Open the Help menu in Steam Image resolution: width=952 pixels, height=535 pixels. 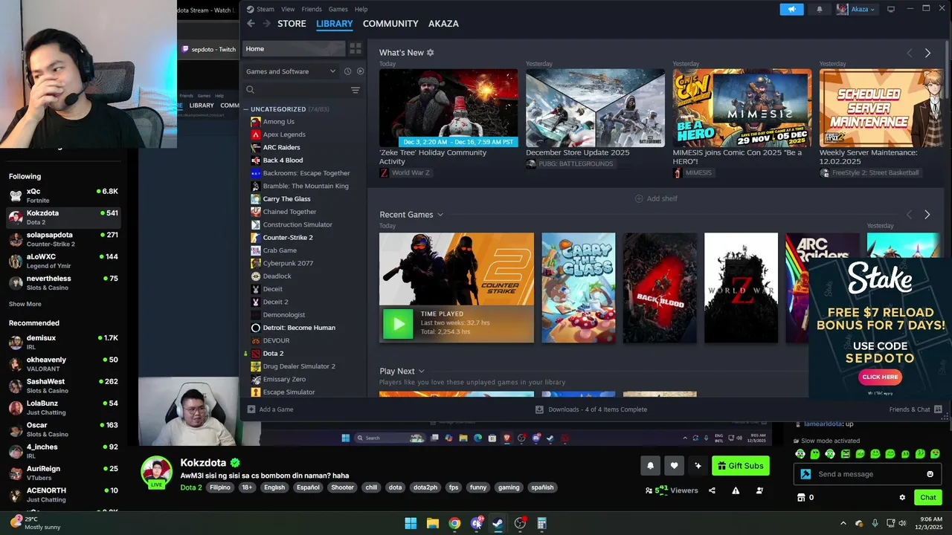pos(361,9)
